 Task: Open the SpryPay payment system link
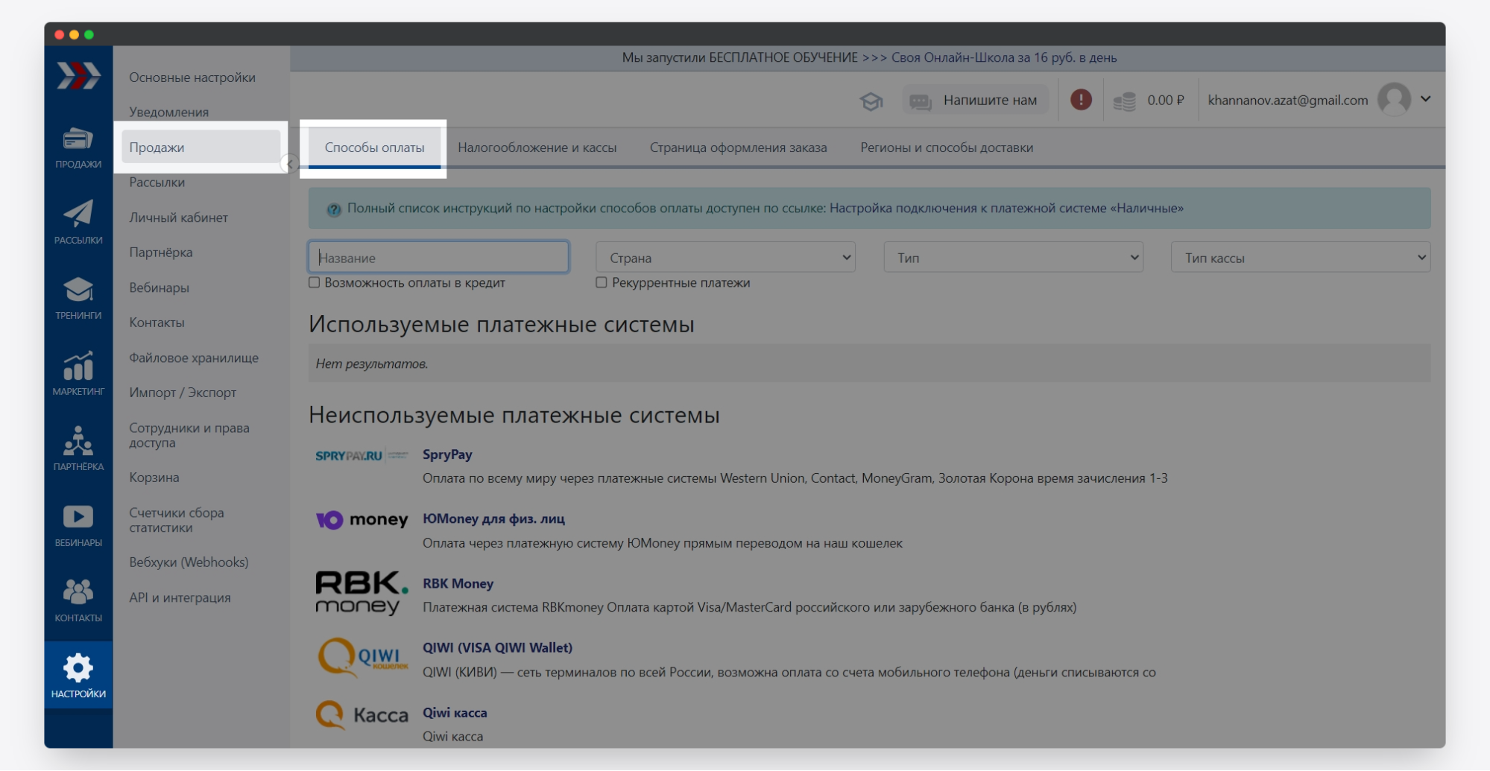(447, 454)
